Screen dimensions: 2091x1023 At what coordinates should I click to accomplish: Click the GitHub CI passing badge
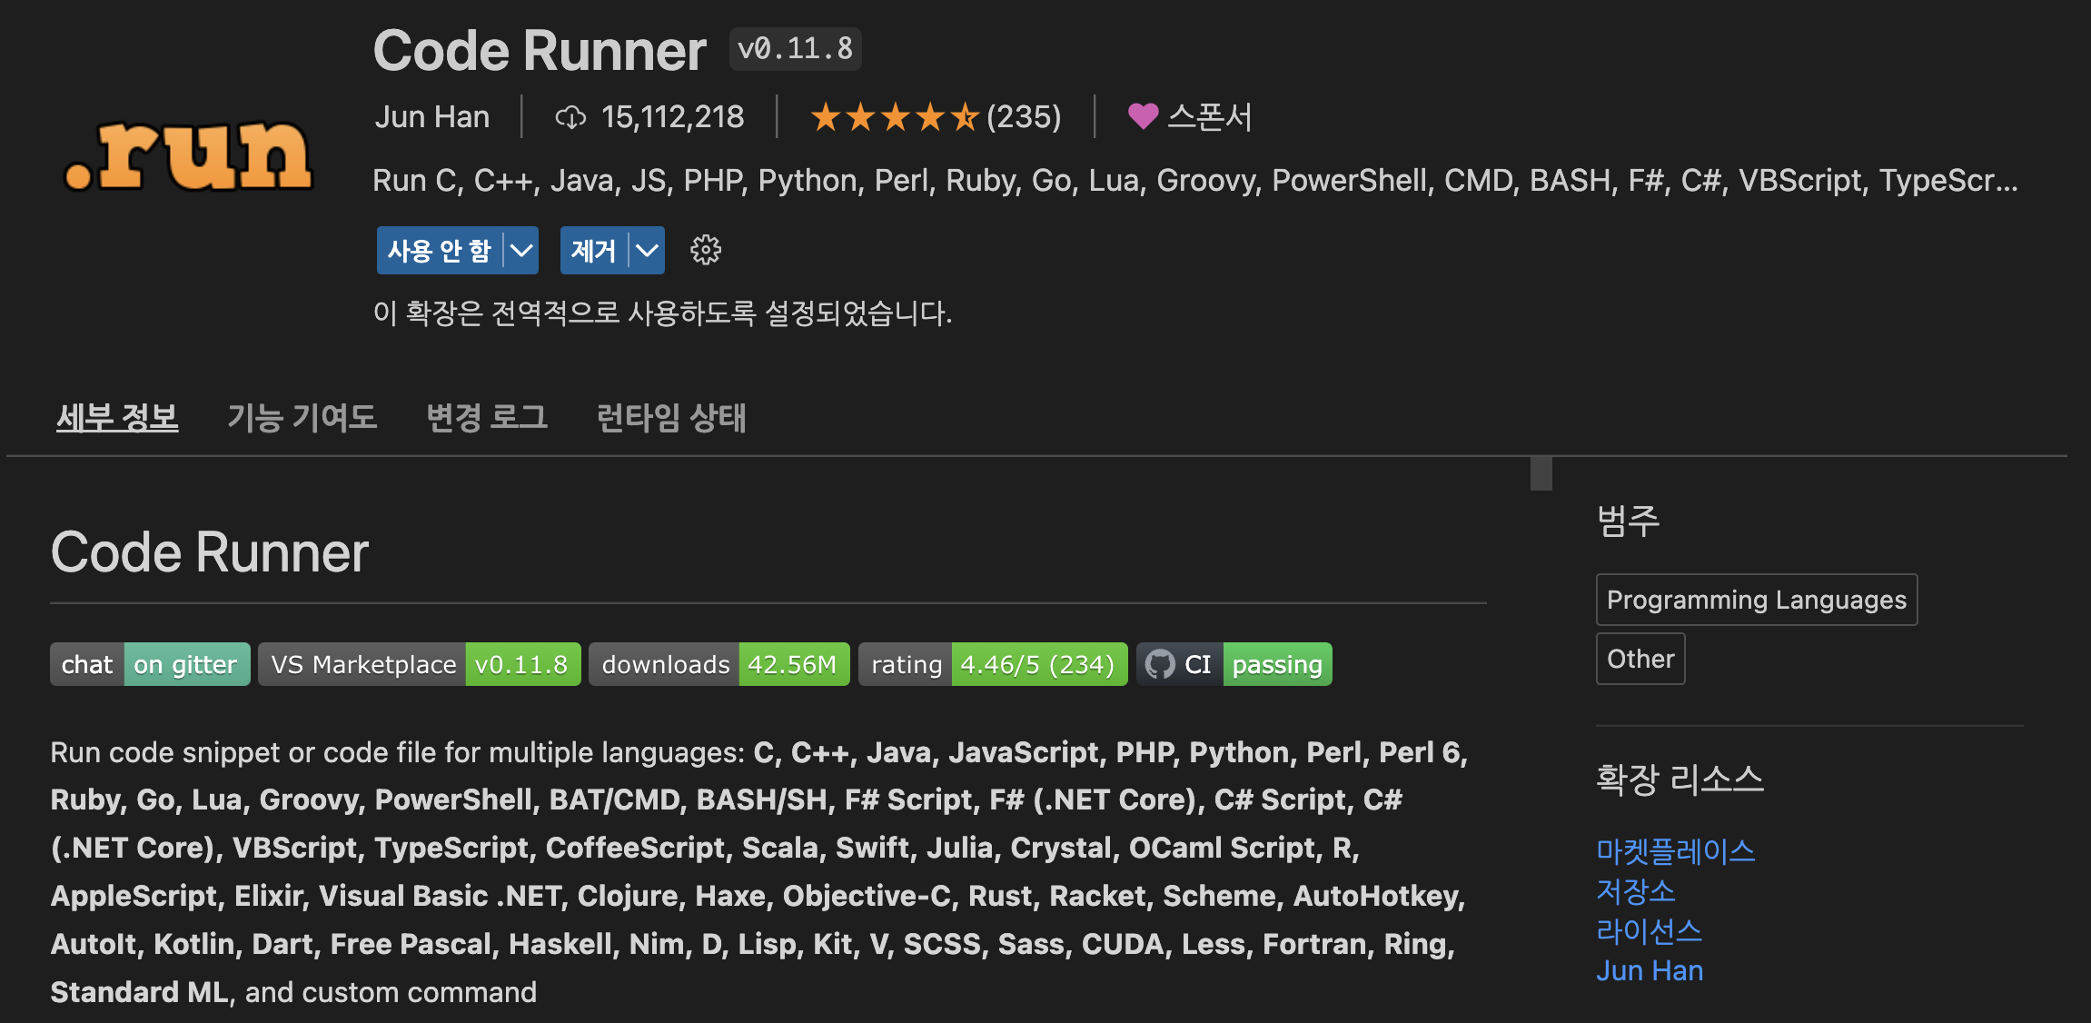click(1234, 664)
